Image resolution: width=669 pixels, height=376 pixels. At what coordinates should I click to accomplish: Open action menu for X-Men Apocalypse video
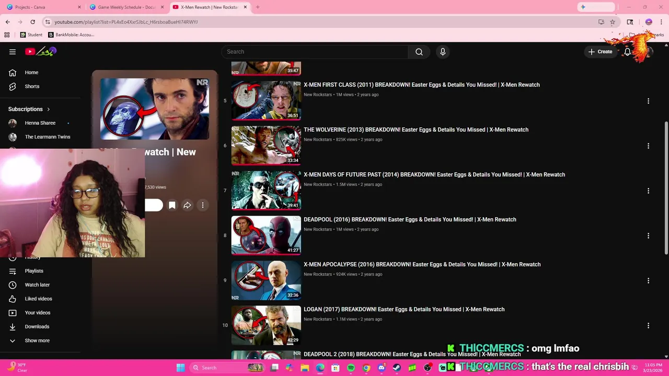[x=648, y=280]
